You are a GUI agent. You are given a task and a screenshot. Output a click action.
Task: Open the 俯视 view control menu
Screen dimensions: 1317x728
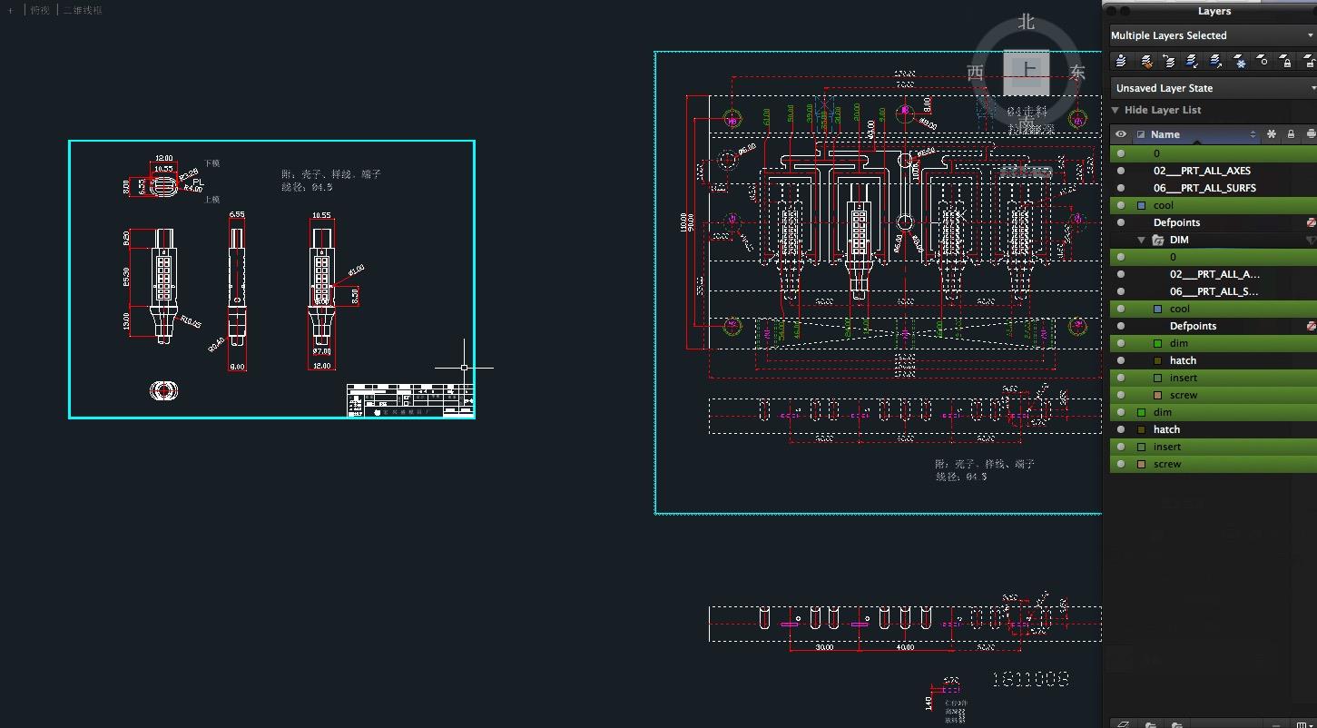pyautogui.click(x=40, y=10)
